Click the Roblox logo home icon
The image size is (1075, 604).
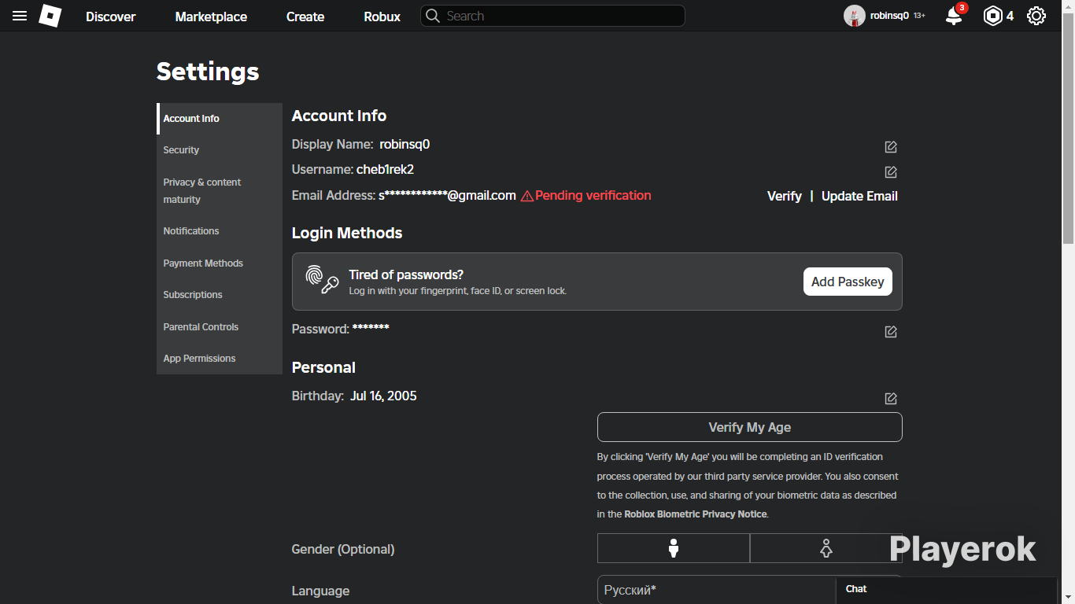[50, 16]
